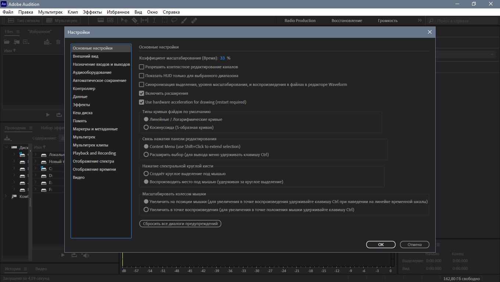Screen dimensions: 500x282
Task: Expand the workspace overflow chevron
Action: [x=419, y=21]
